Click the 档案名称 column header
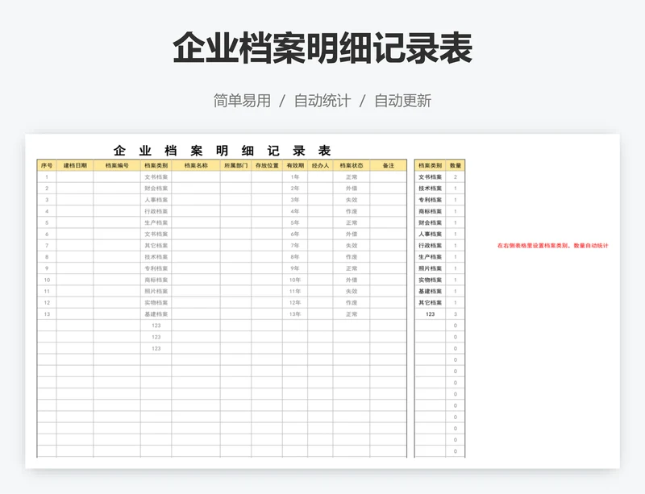Image resolution: width=645 pixels, height=494 pixels. [x=196, y=165]
